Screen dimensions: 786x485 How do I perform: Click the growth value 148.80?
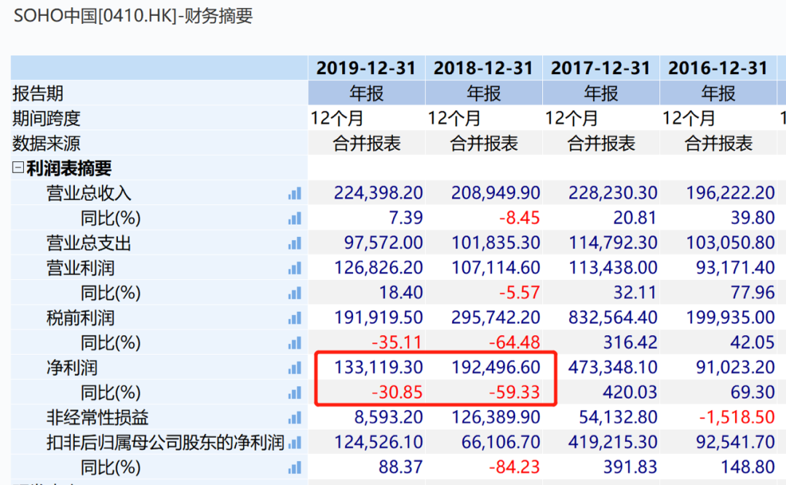pyautogui.click(x=748, y=468)
